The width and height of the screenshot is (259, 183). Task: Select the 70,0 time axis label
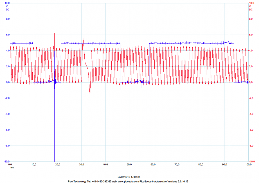pyautogui.click(x=177, y=164)
